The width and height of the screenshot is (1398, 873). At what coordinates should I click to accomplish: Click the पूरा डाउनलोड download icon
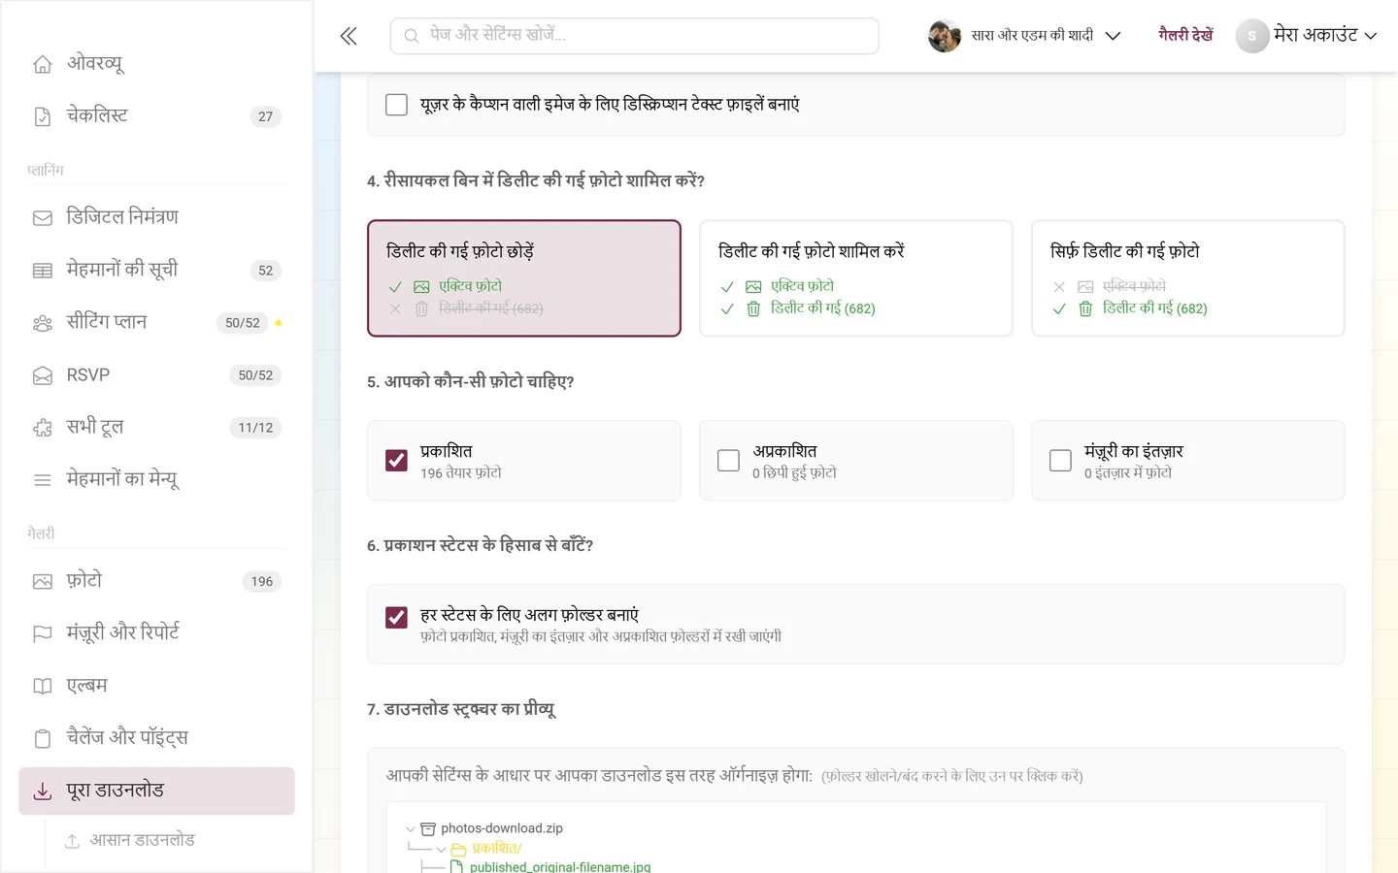(x=43, y=792)
